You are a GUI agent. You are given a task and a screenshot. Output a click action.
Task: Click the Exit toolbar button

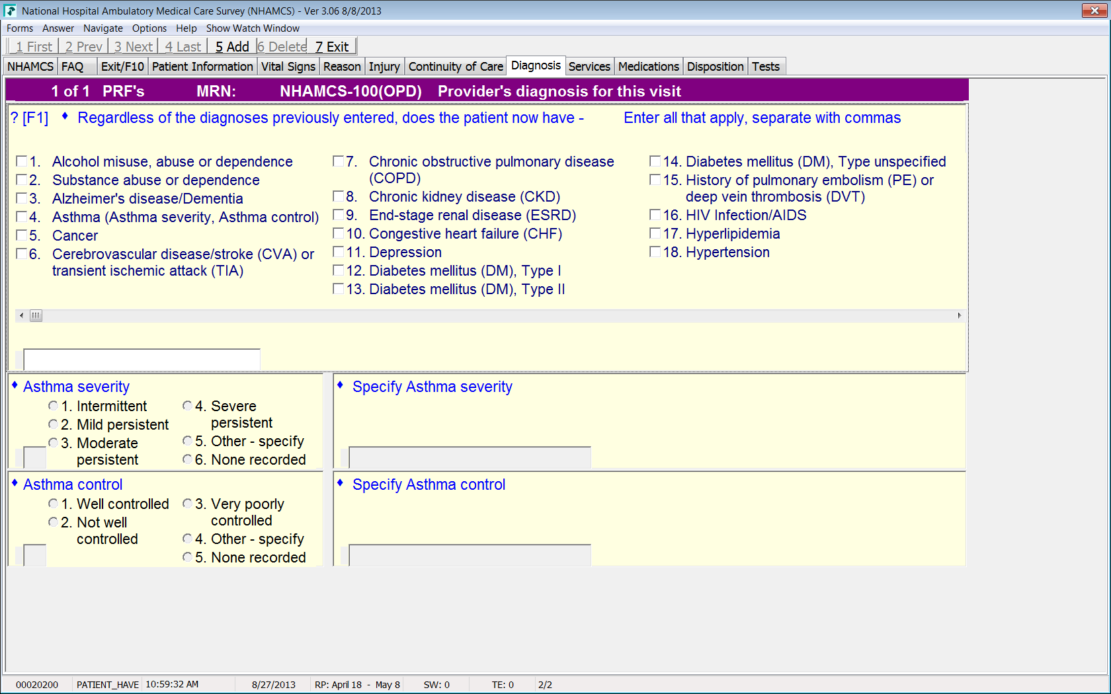point(331,46)
